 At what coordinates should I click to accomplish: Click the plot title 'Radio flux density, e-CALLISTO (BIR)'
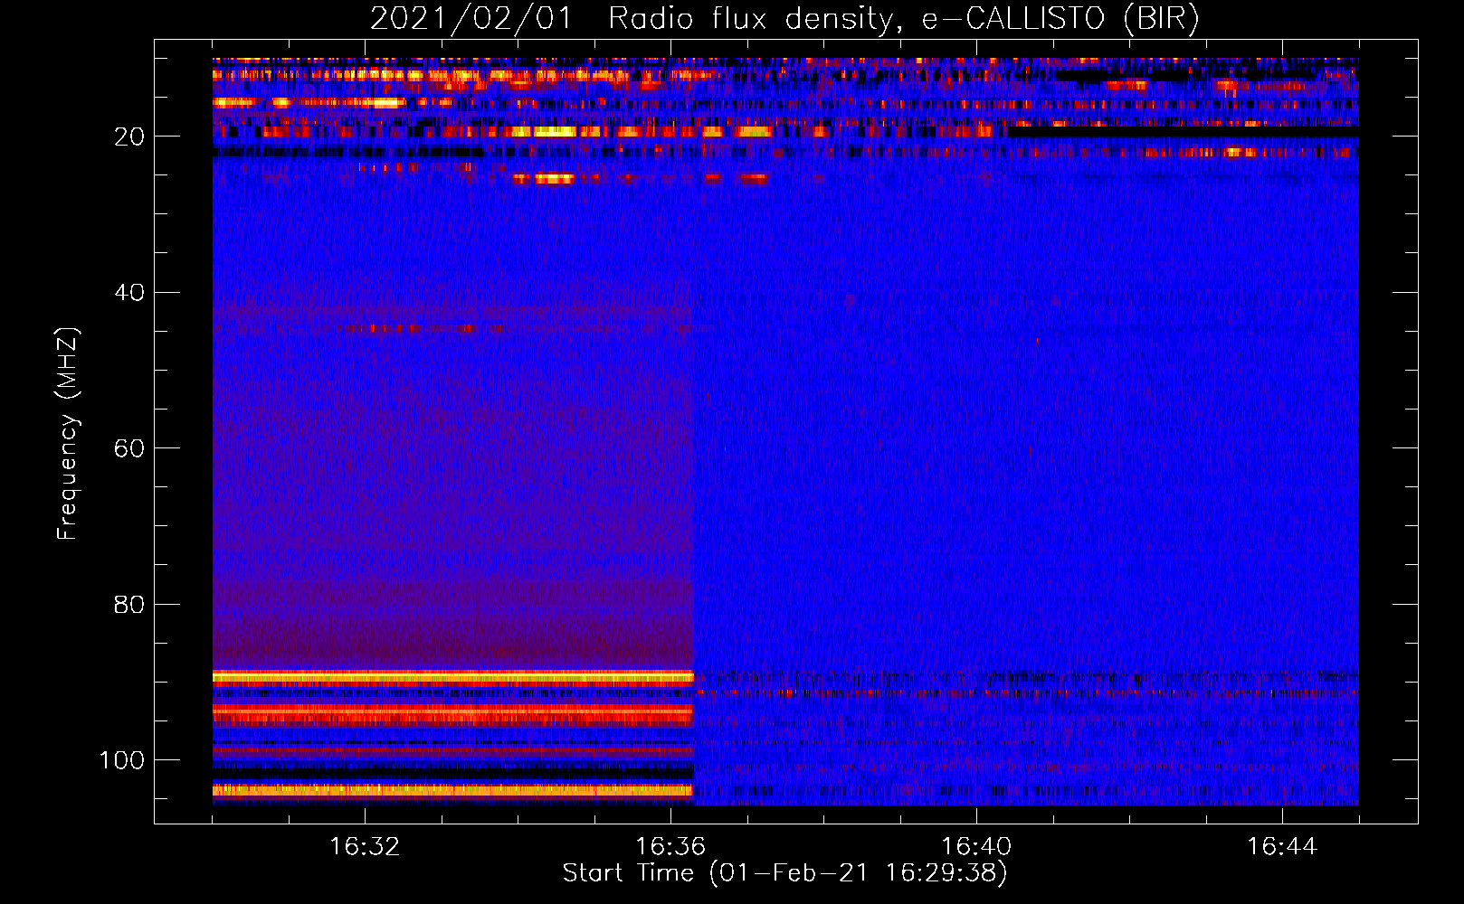coord(904,19)
